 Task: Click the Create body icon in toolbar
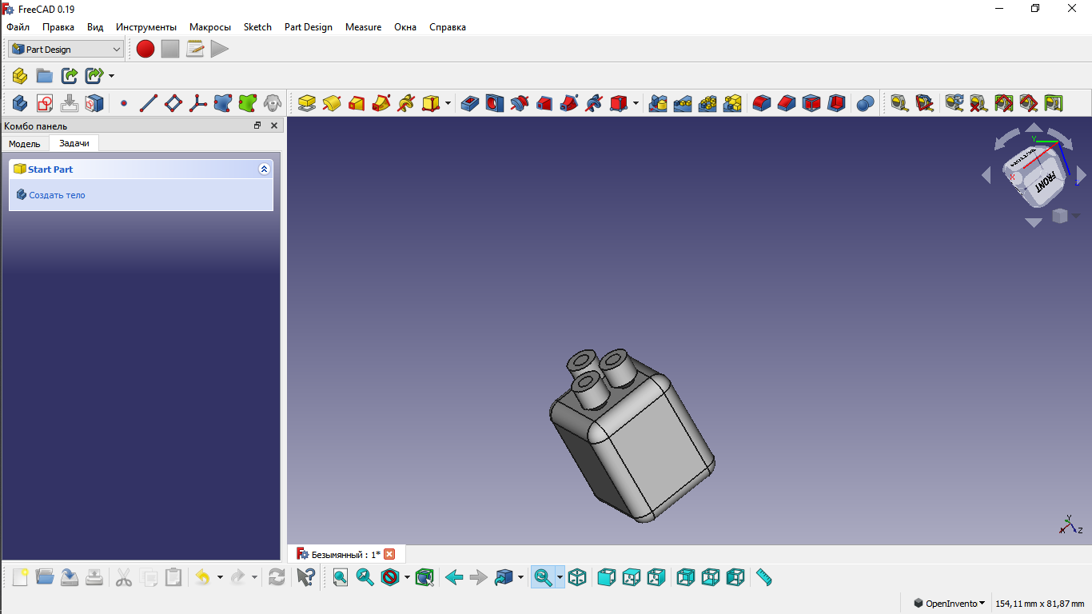click(20, 103)
